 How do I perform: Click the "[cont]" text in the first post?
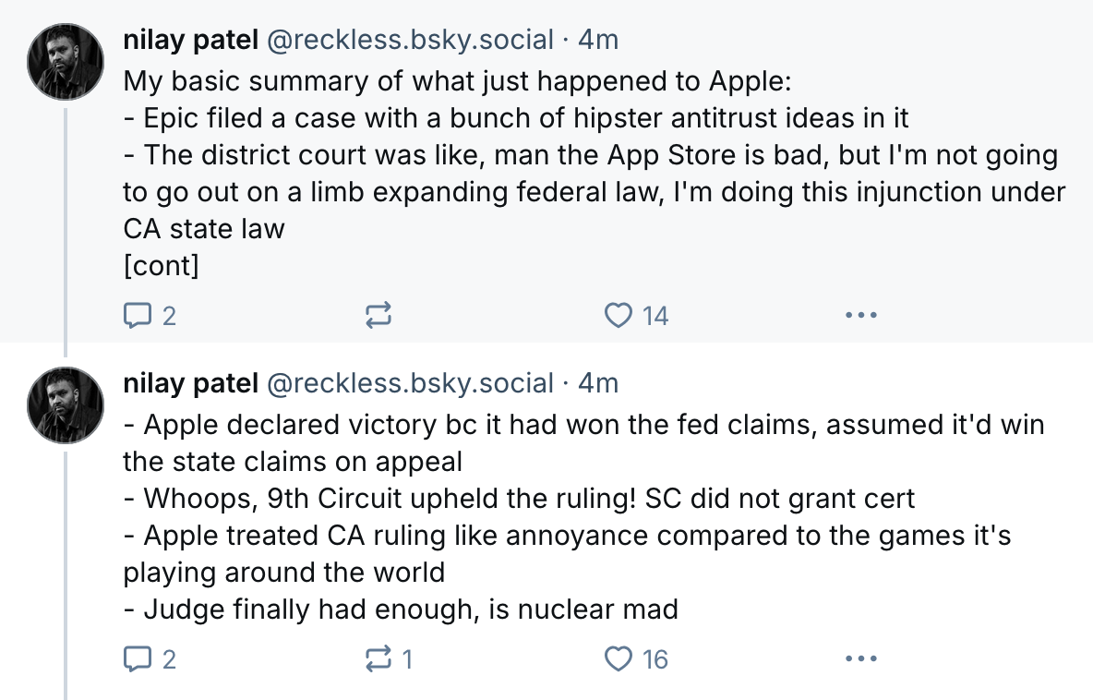point(161,266)
